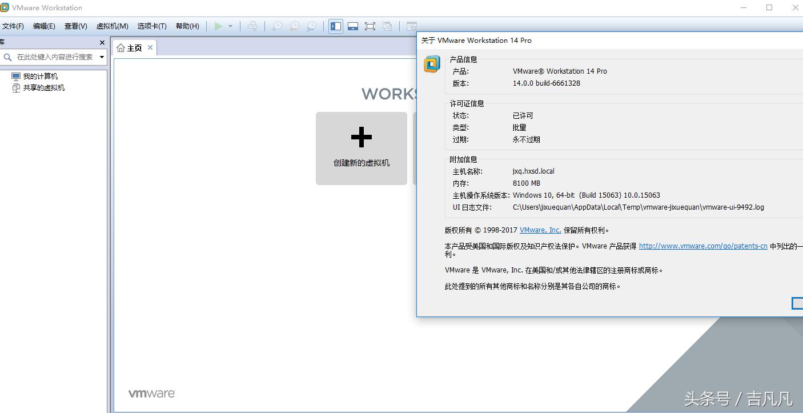Follow the VMware, Inc. hyperlink

click(x=540, y=230)
